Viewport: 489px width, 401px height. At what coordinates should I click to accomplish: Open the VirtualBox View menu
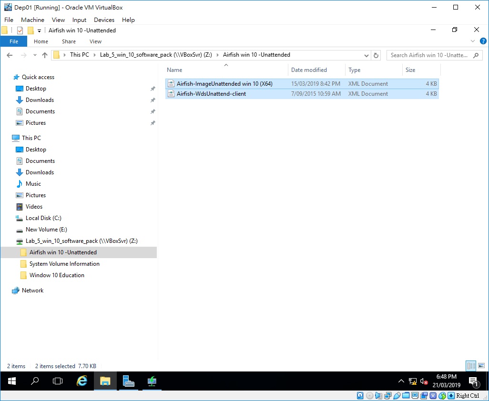pyautogui.click(x=58, y=20)
